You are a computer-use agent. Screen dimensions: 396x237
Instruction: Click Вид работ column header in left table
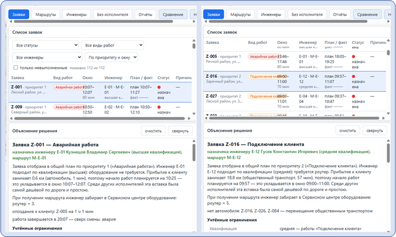[x=62, y=78]
